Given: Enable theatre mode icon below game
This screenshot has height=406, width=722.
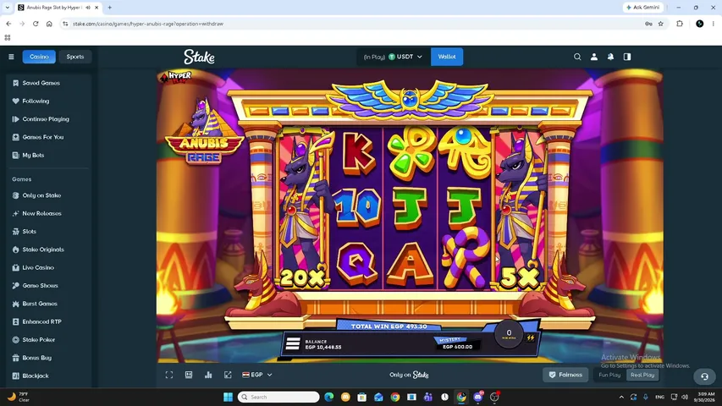Looking at the screenshot, I should [189, 375].
